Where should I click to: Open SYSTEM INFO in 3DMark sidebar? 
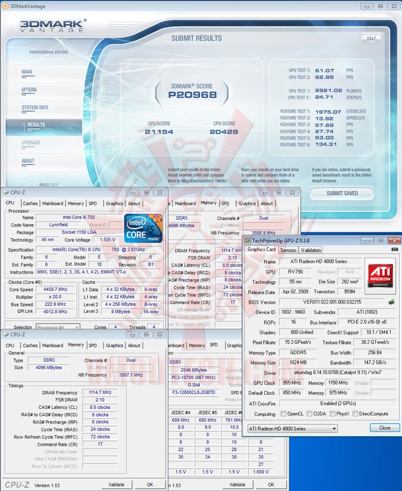tap(35, 108)
